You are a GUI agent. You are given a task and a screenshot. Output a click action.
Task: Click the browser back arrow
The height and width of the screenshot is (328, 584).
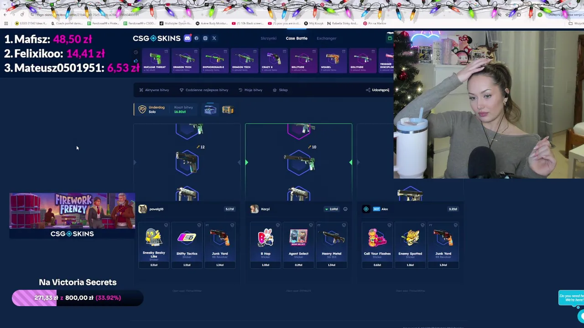tap(5, 15)
